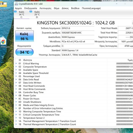Open the Chrome-icon JPEG file on the desktop
This screenshot has height=133, width=133.
point(3,41)
